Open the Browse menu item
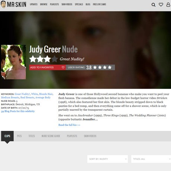 point(43,4)
